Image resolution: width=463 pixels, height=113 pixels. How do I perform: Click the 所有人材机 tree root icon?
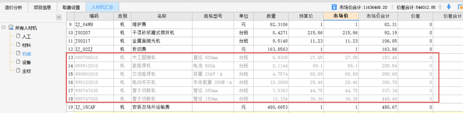(x=11, y=28)
